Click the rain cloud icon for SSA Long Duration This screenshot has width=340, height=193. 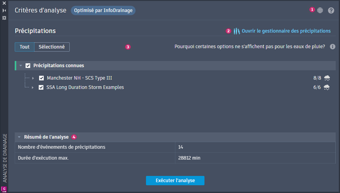(327, 87)
